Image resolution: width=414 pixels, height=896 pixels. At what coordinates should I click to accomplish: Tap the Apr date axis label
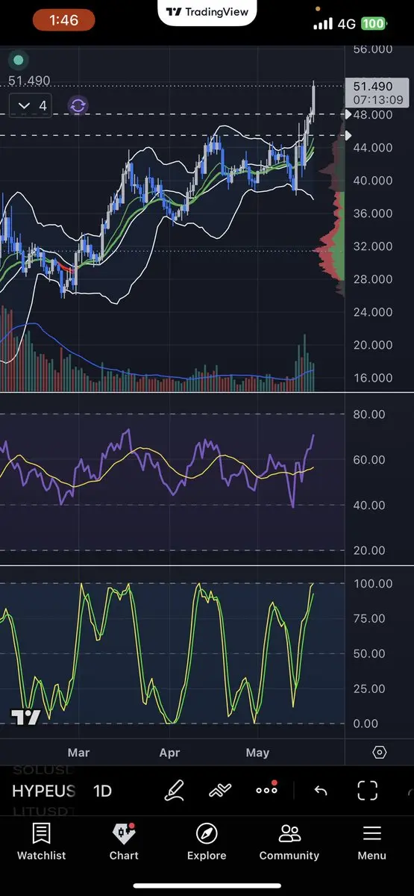169,752
